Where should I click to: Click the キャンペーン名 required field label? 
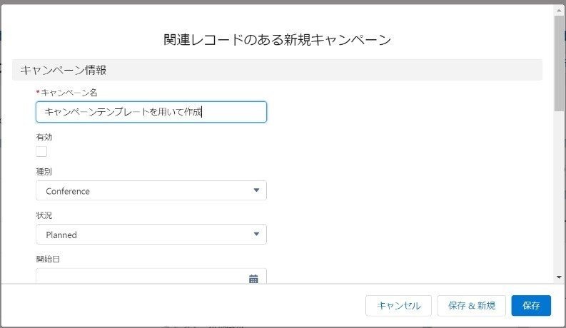pyautogui.click(x=67, y=93)
